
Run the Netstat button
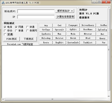(x=59, y=38)
